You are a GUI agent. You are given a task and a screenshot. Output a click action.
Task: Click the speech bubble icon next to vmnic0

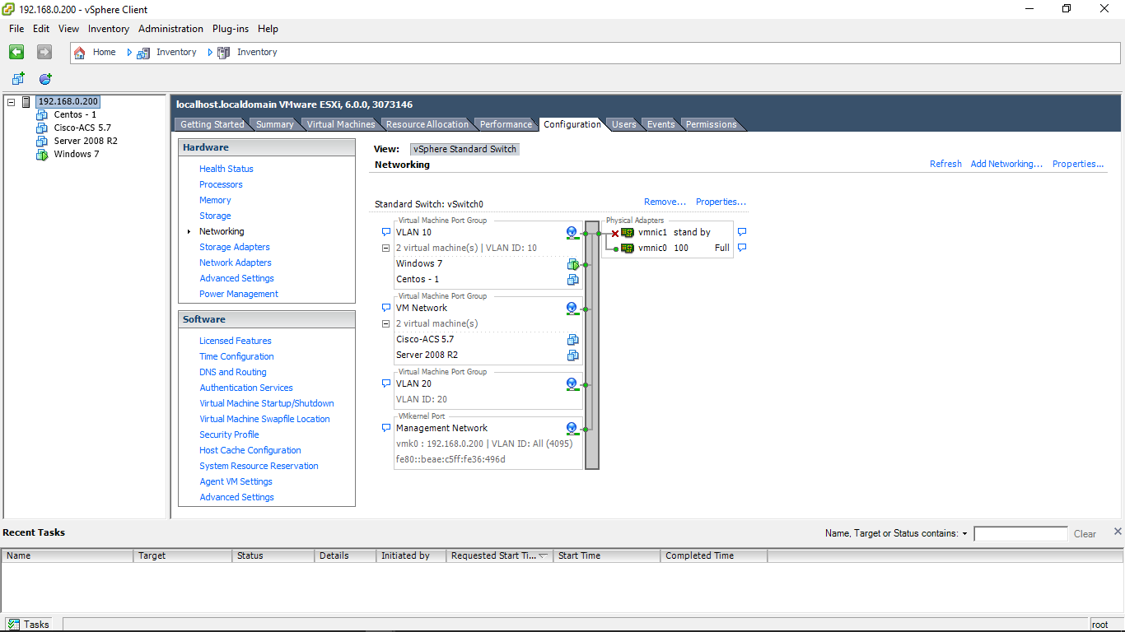click(x=742, y=248)
